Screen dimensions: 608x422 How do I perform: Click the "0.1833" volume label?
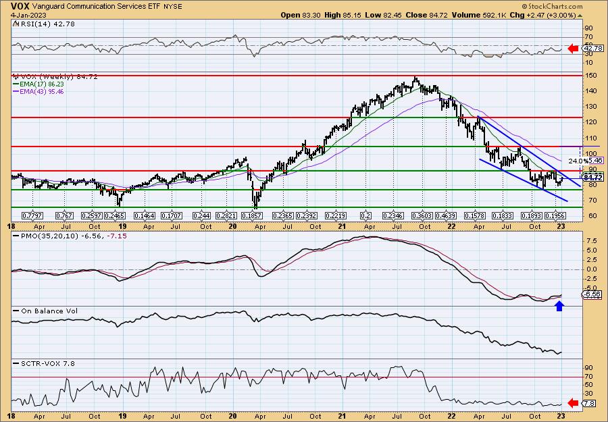click(503, 215)
